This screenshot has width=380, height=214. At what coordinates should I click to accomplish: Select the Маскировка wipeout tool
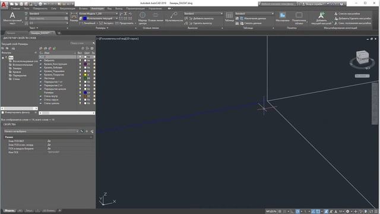tap(283, 17)
